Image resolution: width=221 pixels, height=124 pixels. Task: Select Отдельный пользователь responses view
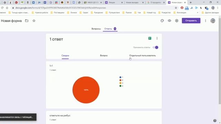[143, 55]
